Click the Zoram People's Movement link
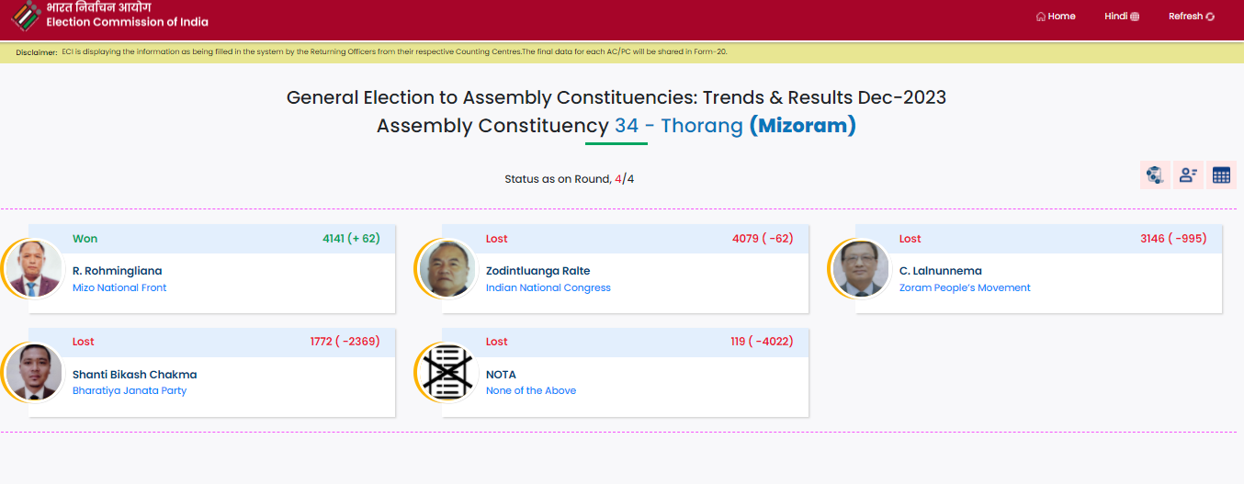The height and width of the screenshot is (484, 1244). point(965,287)
